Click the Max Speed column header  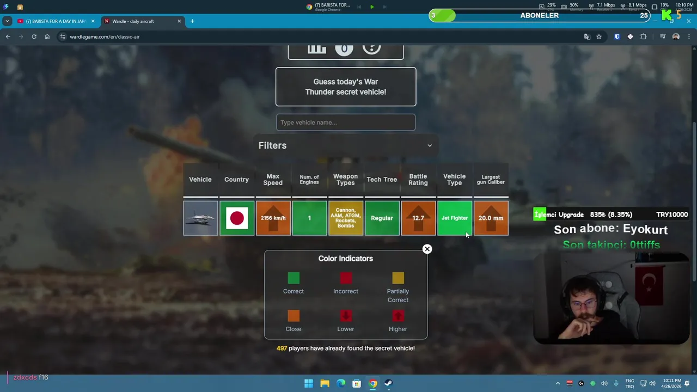click(x=273, y=180)
